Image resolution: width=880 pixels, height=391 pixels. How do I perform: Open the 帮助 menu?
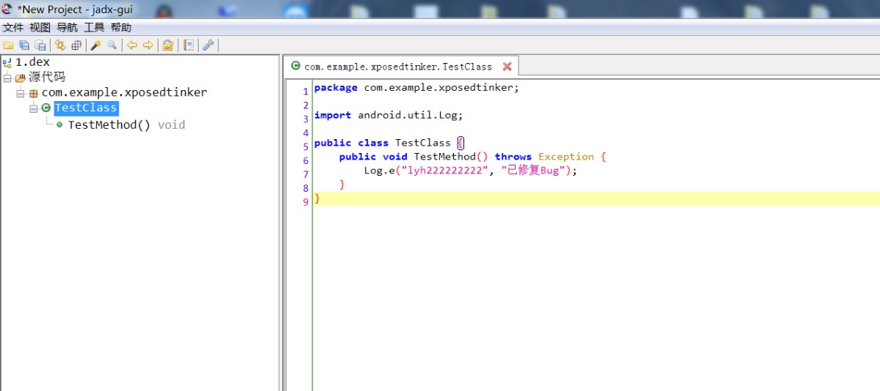coord(121,27)
